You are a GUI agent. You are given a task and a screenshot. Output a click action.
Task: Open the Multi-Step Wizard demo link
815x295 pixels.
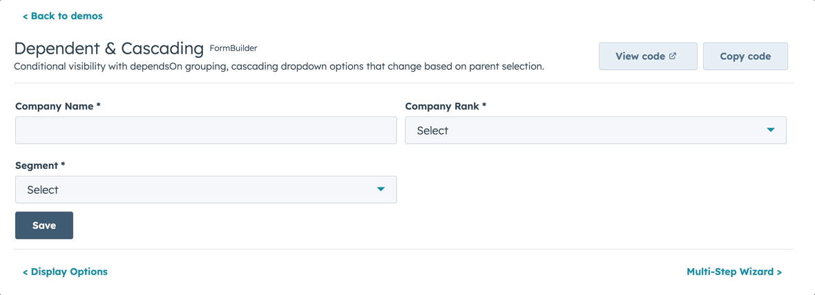pyautogui.click(x=733, y=272)
